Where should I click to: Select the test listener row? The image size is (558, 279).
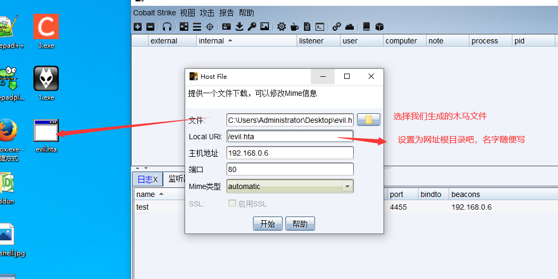tap(143, 207)
